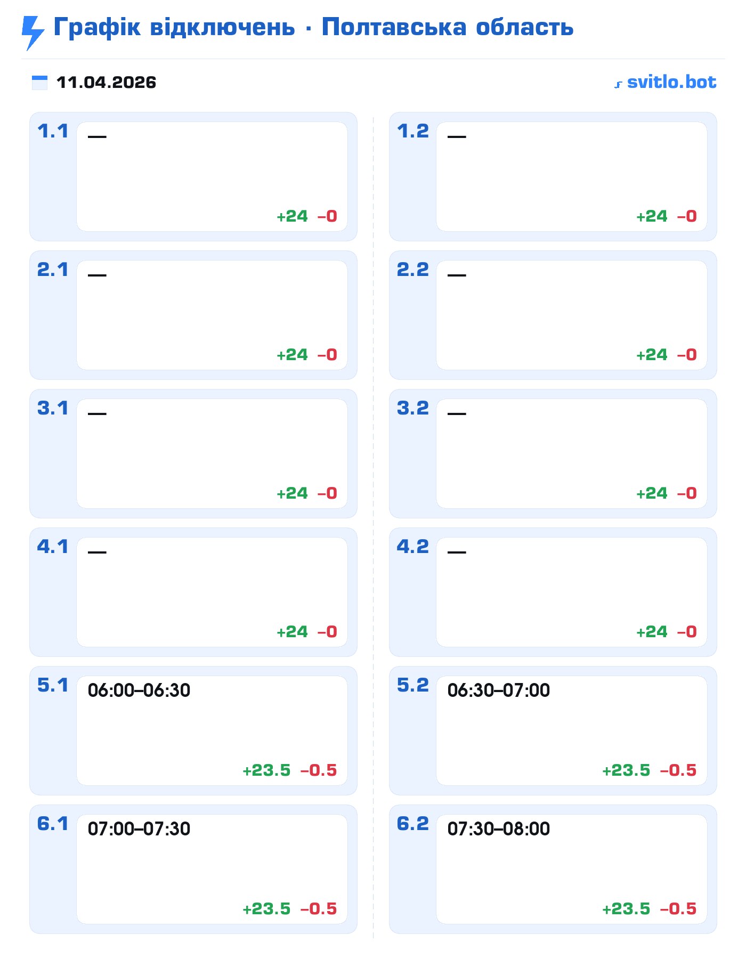The image size is (746, 959).
Task: Click the blue lightning bolt logo
Action: (x=33, y=32)
